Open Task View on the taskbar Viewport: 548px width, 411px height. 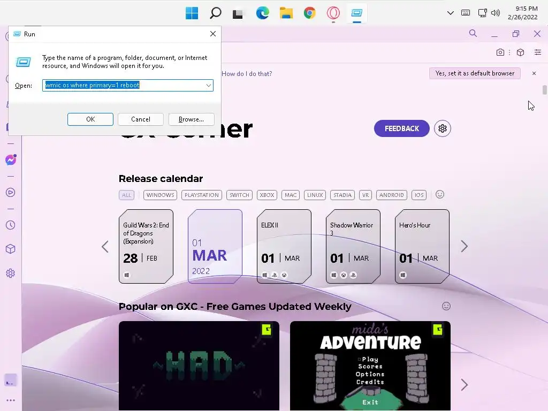point(238,13)
